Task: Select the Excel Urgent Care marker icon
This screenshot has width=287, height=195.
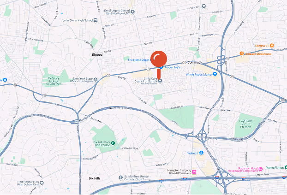Action: click(x=133, y=12)
